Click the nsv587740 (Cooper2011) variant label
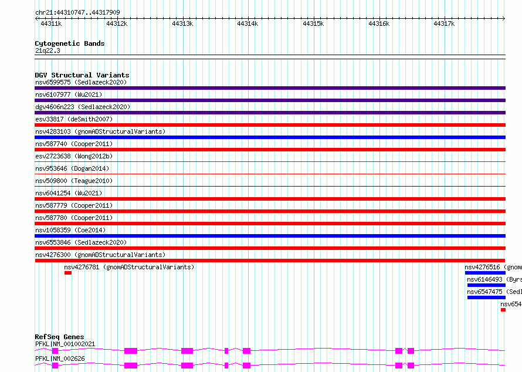This screenshot has width=522, height=372. pyautogui.click(x=74, y=144)
